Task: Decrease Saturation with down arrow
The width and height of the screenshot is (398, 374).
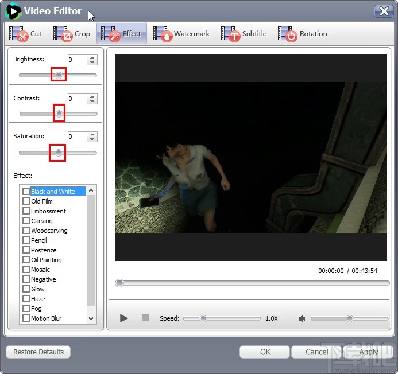Action: click(x=92, y=139)
